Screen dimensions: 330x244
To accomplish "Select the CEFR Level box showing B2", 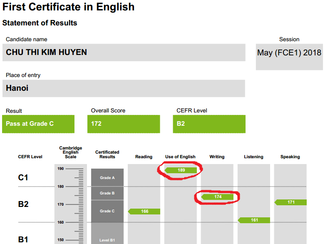I will click(209, 124).
